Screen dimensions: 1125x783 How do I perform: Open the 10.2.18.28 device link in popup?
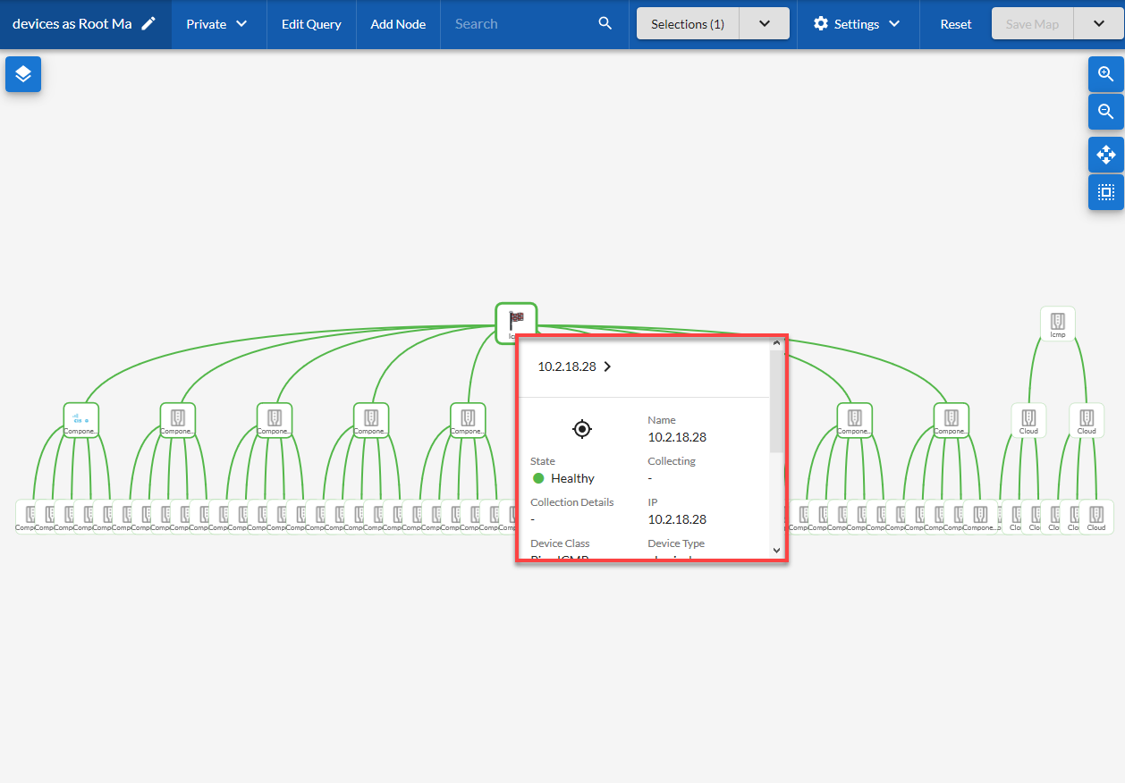pyautogui.click(x=575, y=366)
